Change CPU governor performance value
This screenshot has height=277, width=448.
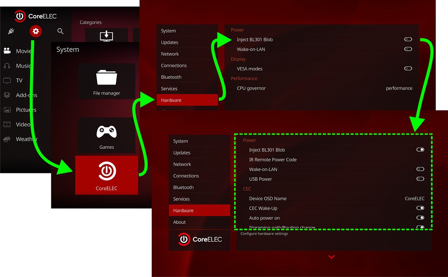(399, 88)
